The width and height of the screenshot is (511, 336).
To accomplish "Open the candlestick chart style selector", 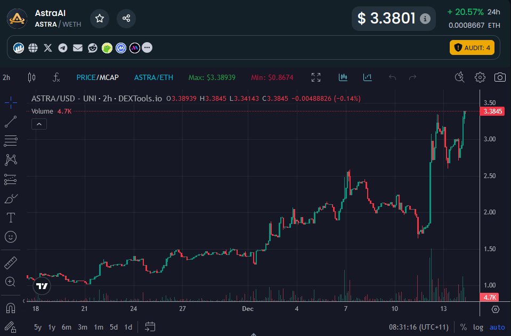I will (x=31, y=77).
